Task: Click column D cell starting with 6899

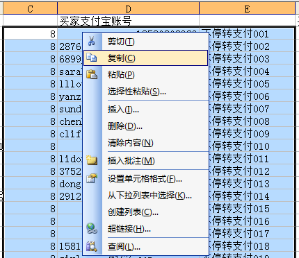Action: (70, 58)
